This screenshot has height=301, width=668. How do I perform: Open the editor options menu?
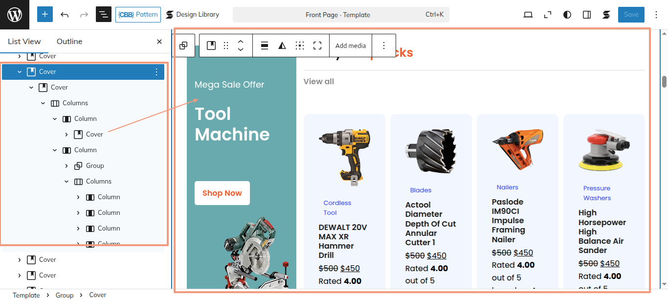tap(656, 15)
